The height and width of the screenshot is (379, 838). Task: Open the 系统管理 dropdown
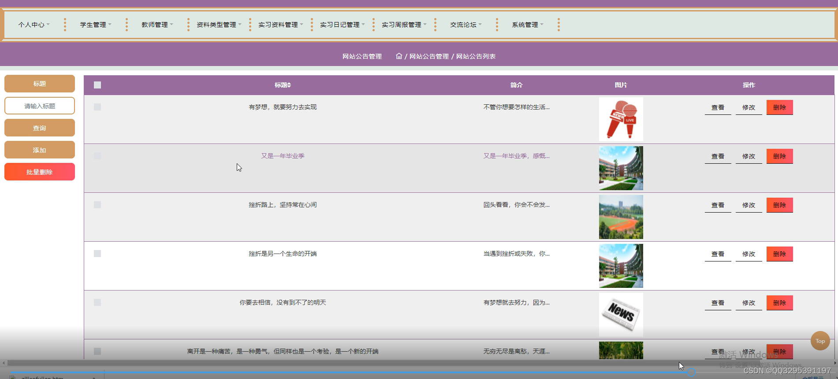pos(528,25)
